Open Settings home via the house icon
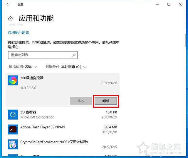Image resolution: width=188 pixels, height=158 pixels. 11,18
